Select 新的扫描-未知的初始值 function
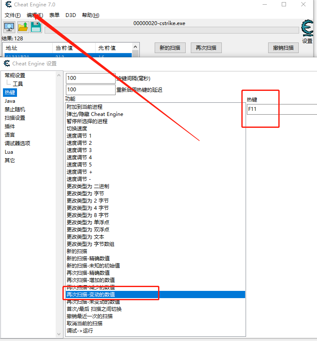Image resolution: width=317 pixels, height=341 pixels. coord(93,265)
